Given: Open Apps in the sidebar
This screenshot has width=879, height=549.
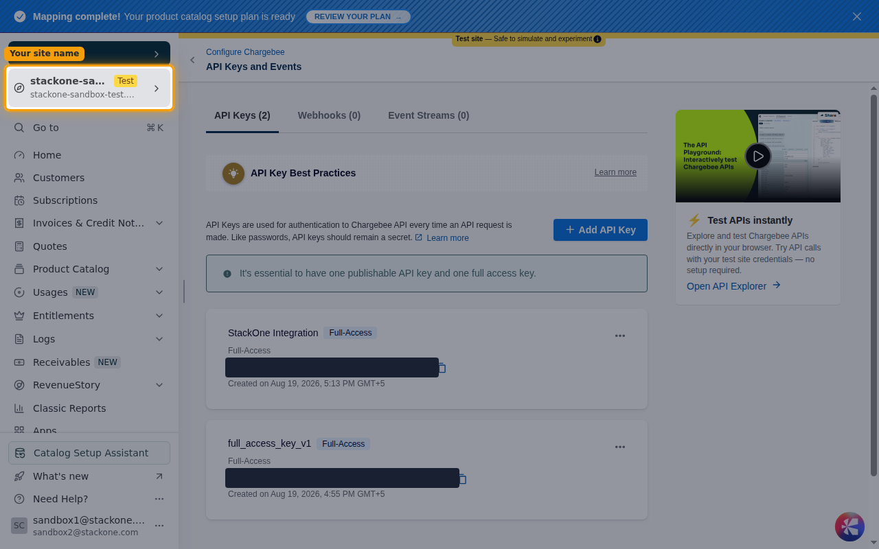Looking at the screenshot, I should point(89,431).
